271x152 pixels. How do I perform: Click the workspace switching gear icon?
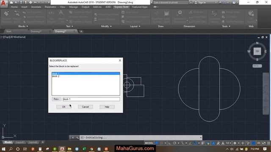[235, 143]
